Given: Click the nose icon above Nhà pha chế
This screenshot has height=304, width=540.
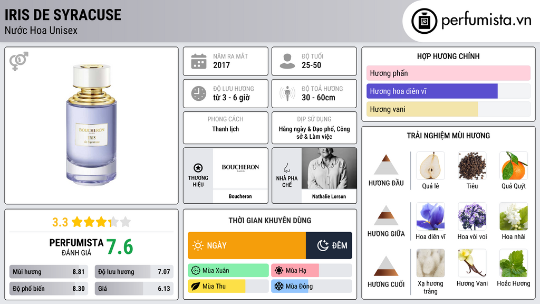Looking at the screenshot, I should 286,168.
